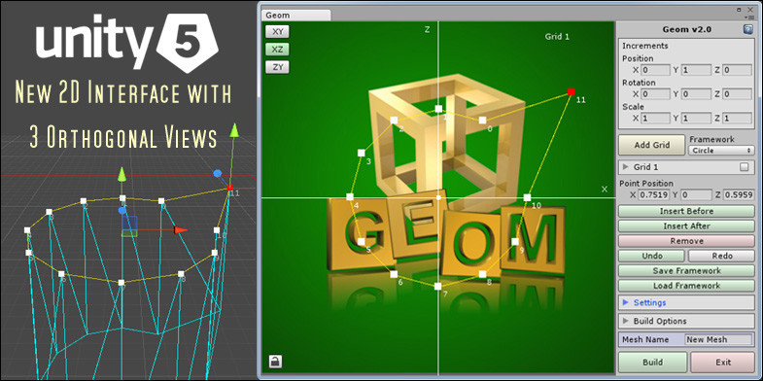Click the Build button
Screen dimensions: 763x381
click(652, 362)
